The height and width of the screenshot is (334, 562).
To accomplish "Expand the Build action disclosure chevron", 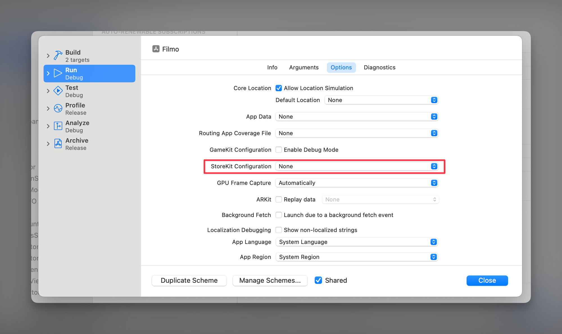I will pos(48,56).
